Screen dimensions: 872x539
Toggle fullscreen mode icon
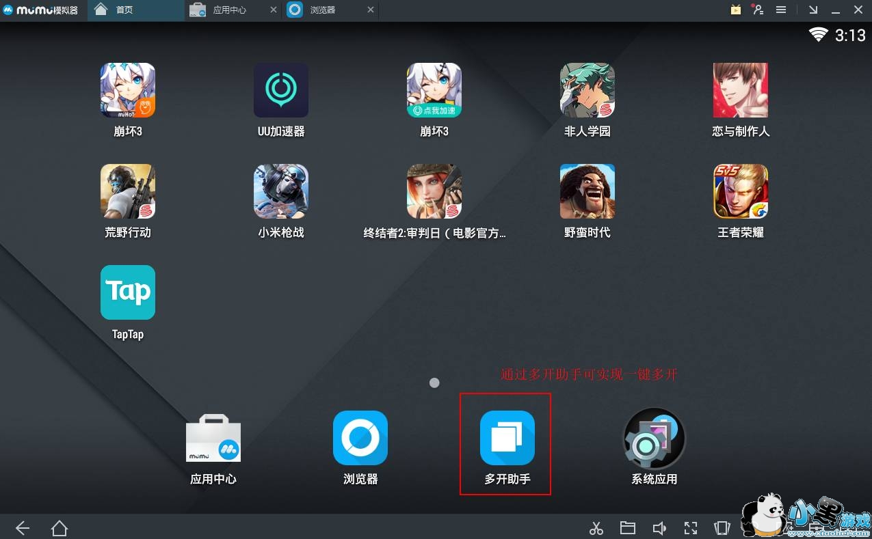click(691, 527)
